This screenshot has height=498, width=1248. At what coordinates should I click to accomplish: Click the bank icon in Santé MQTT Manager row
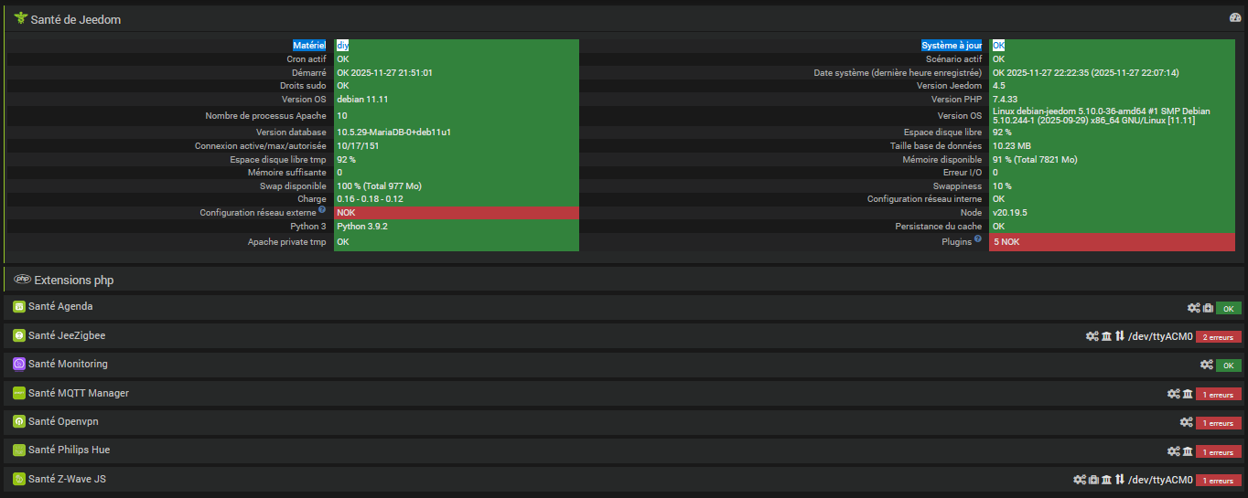point(1188,394)
